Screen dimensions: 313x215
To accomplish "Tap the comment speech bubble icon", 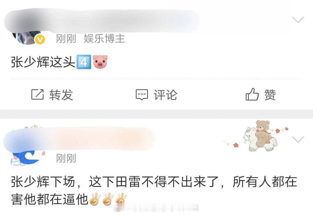I will point(142,94).
